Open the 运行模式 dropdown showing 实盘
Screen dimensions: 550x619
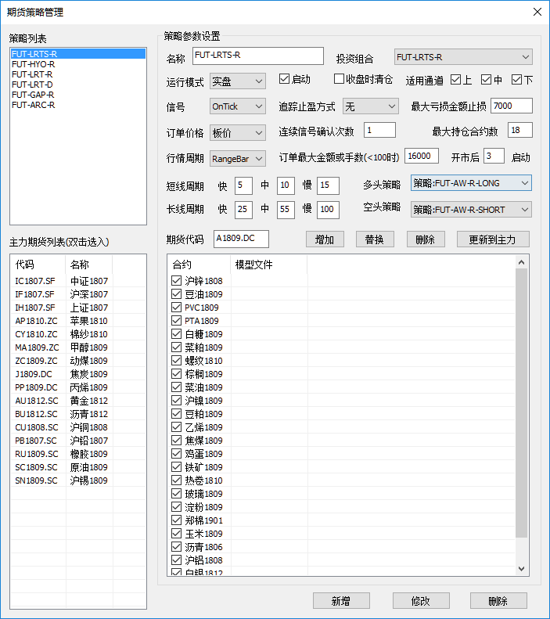pos(238,81)
